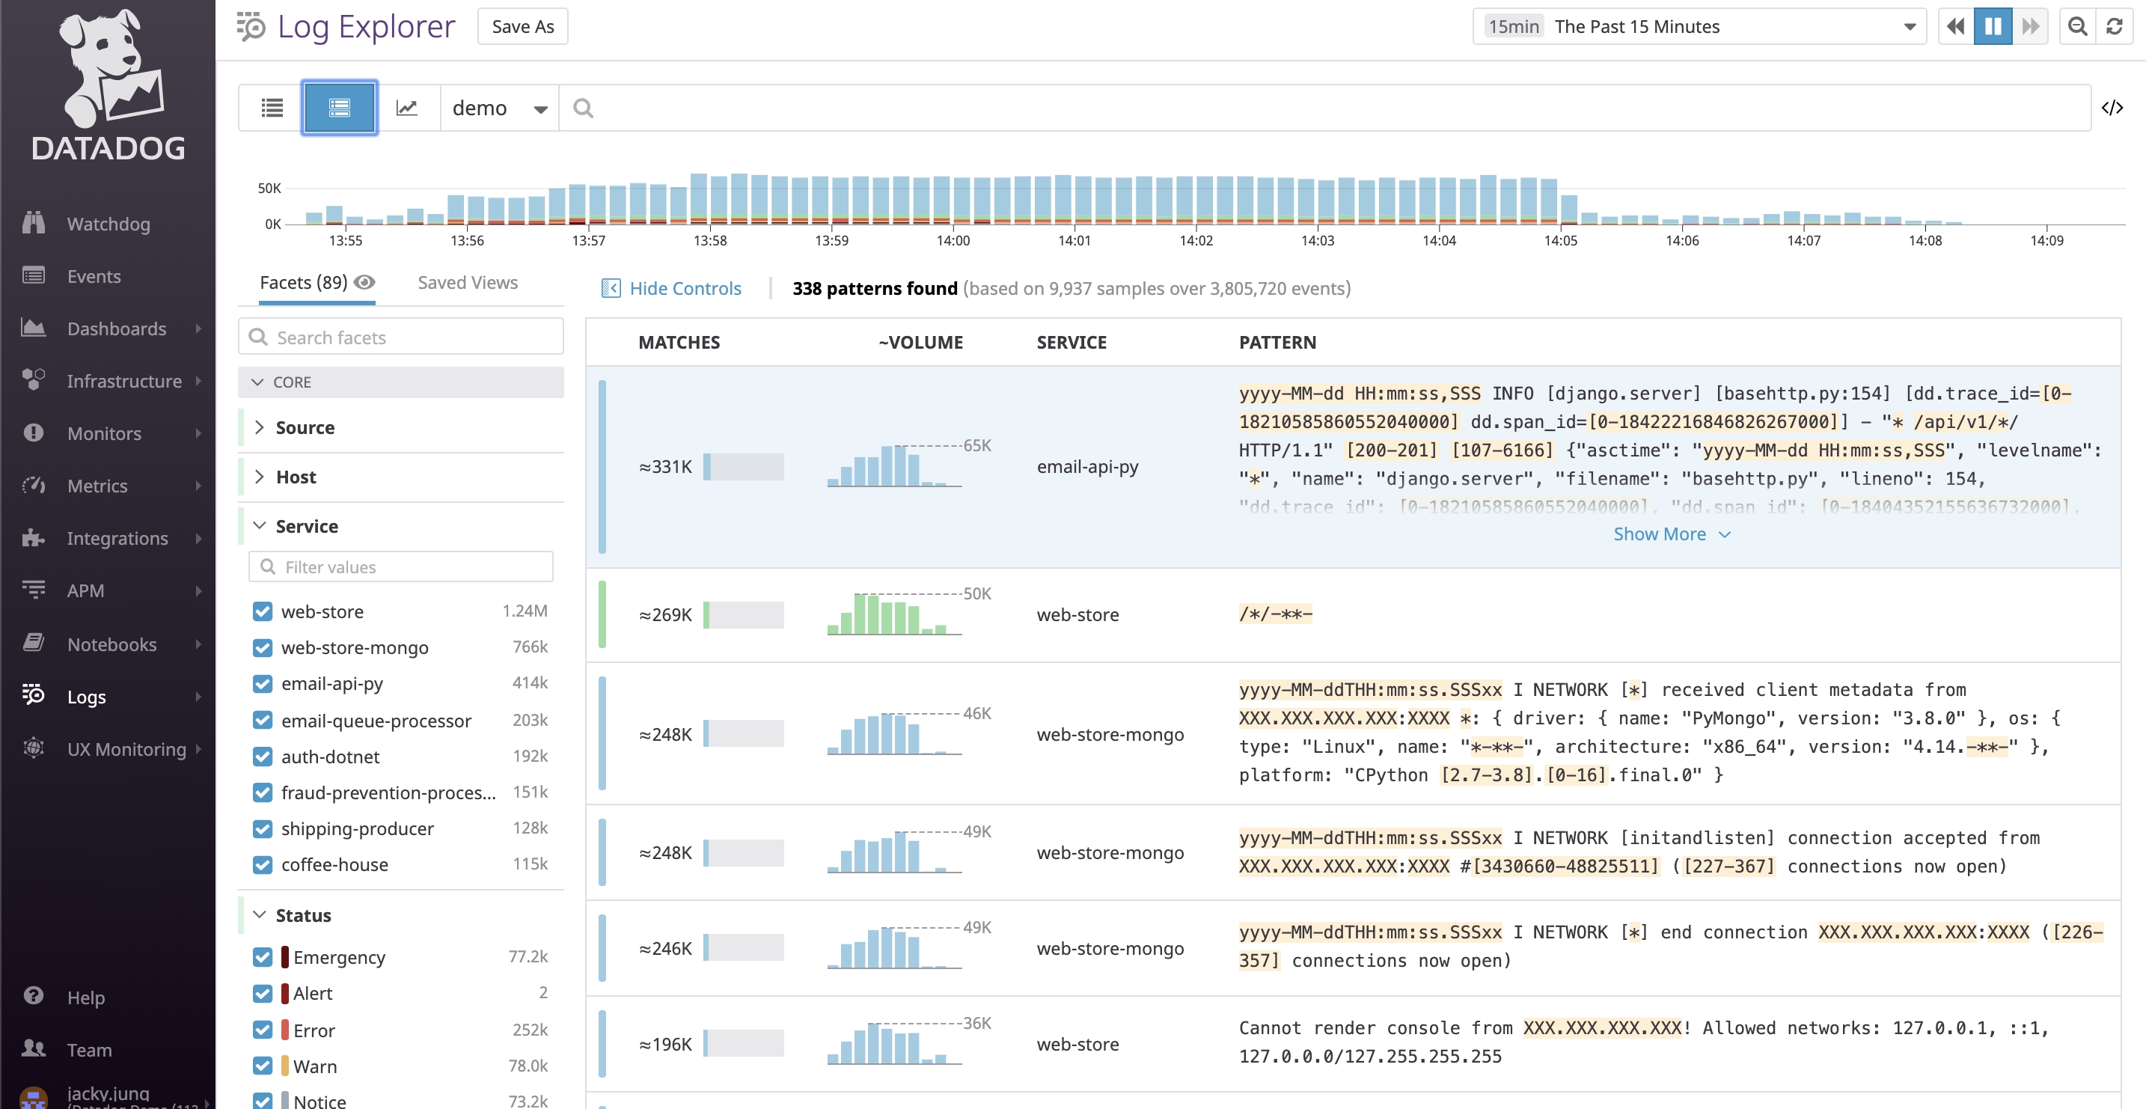
Task: Click Show More on first pattern
Action: pos(1672,534)
